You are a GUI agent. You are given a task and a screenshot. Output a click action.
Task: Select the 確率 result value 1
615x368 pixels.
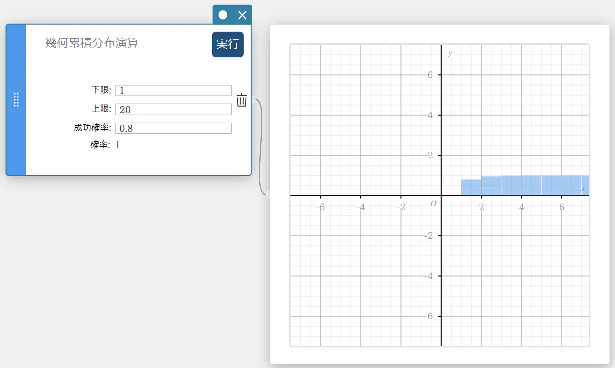118,145
